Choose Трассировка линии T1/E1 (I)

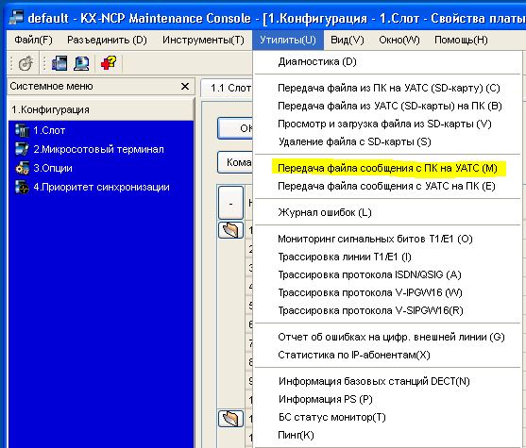pyautogui.click(x=387, y=257)
